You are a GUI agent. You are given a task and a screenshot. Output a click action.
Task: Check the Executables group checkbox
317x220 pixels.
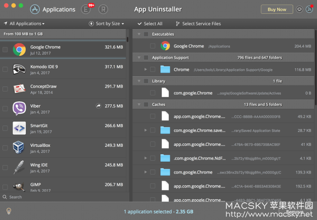(146, 34)
